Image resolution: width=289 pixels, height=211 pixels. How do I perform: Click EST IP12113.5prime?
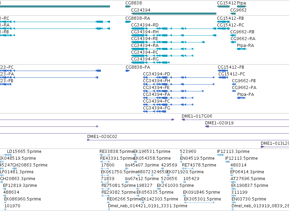(x=241, y=158)
